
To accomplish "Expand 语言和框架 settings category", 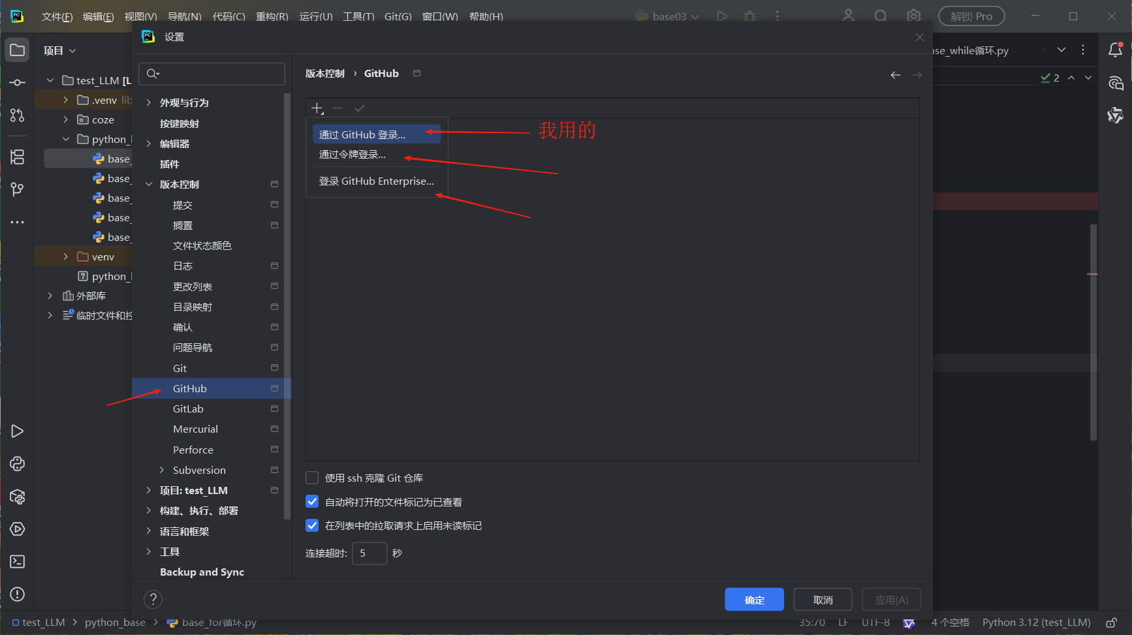I will coord(149,531).
